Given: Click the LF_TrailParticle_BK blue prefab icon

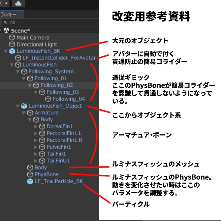Looking at the screenshot, I should click(30, 181).
